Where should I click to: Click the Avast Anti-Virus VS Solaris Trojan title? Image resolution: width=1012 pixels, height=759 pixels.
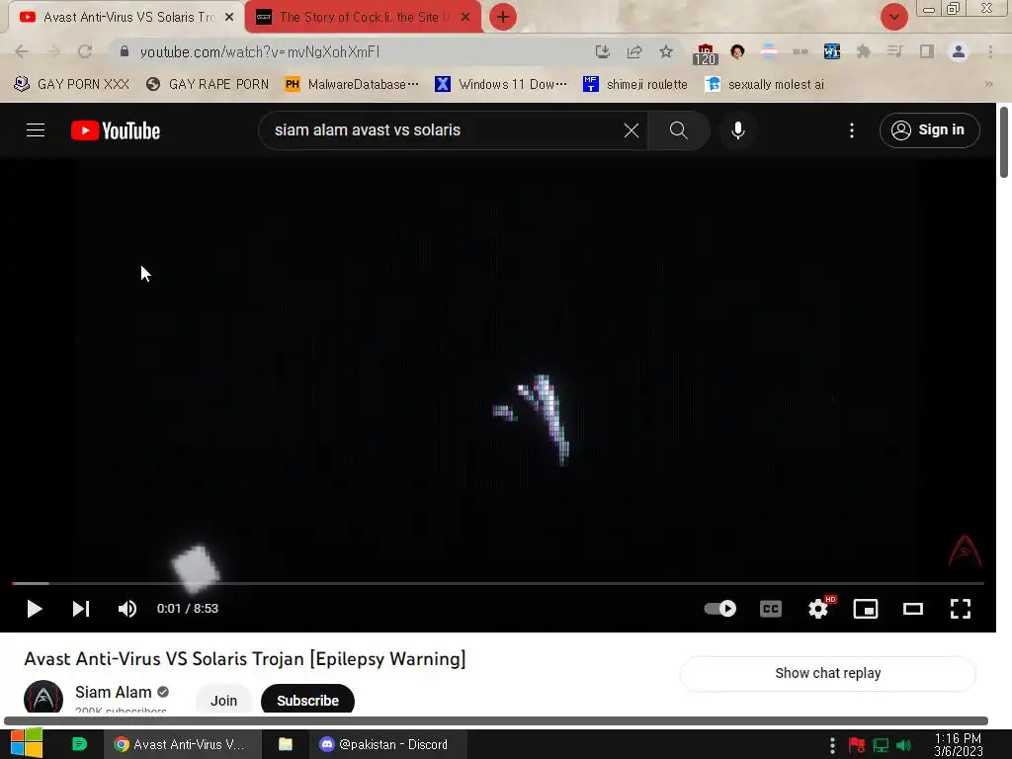pyautogui.click(x=245, y=659)
